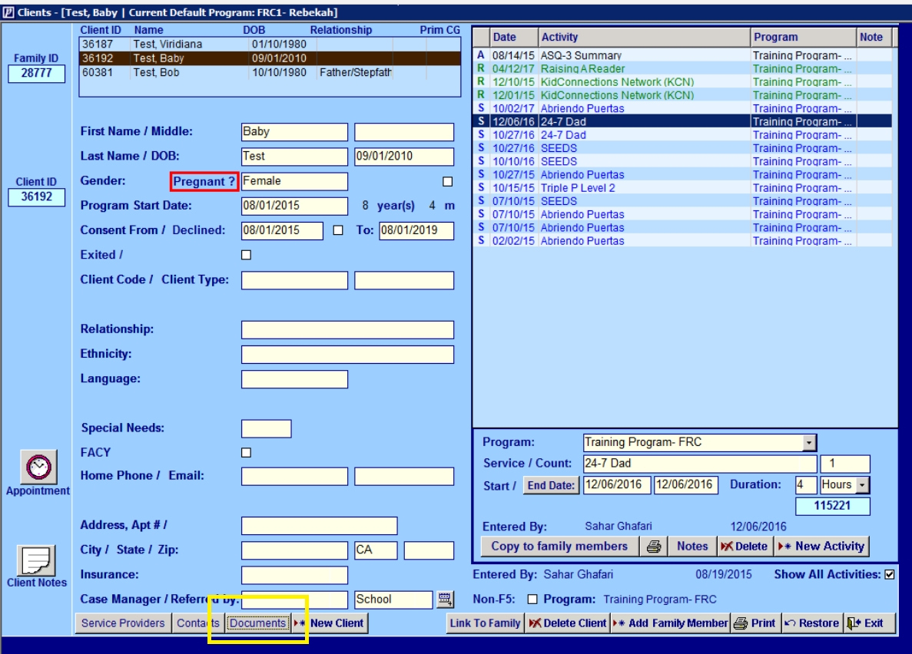Click the Activity column header
Screen dimensions: 912x654
[644, 37]
